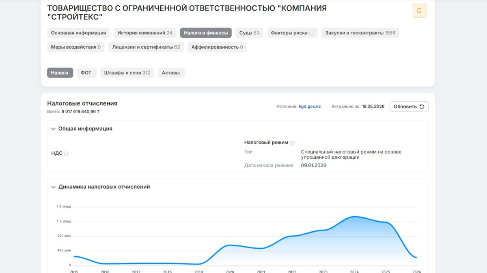Follow the kgd.gov.kz source link
Image resolution: width=487 pixels, height=273 pixels.
pyautogui.click(x=310, y=107)
